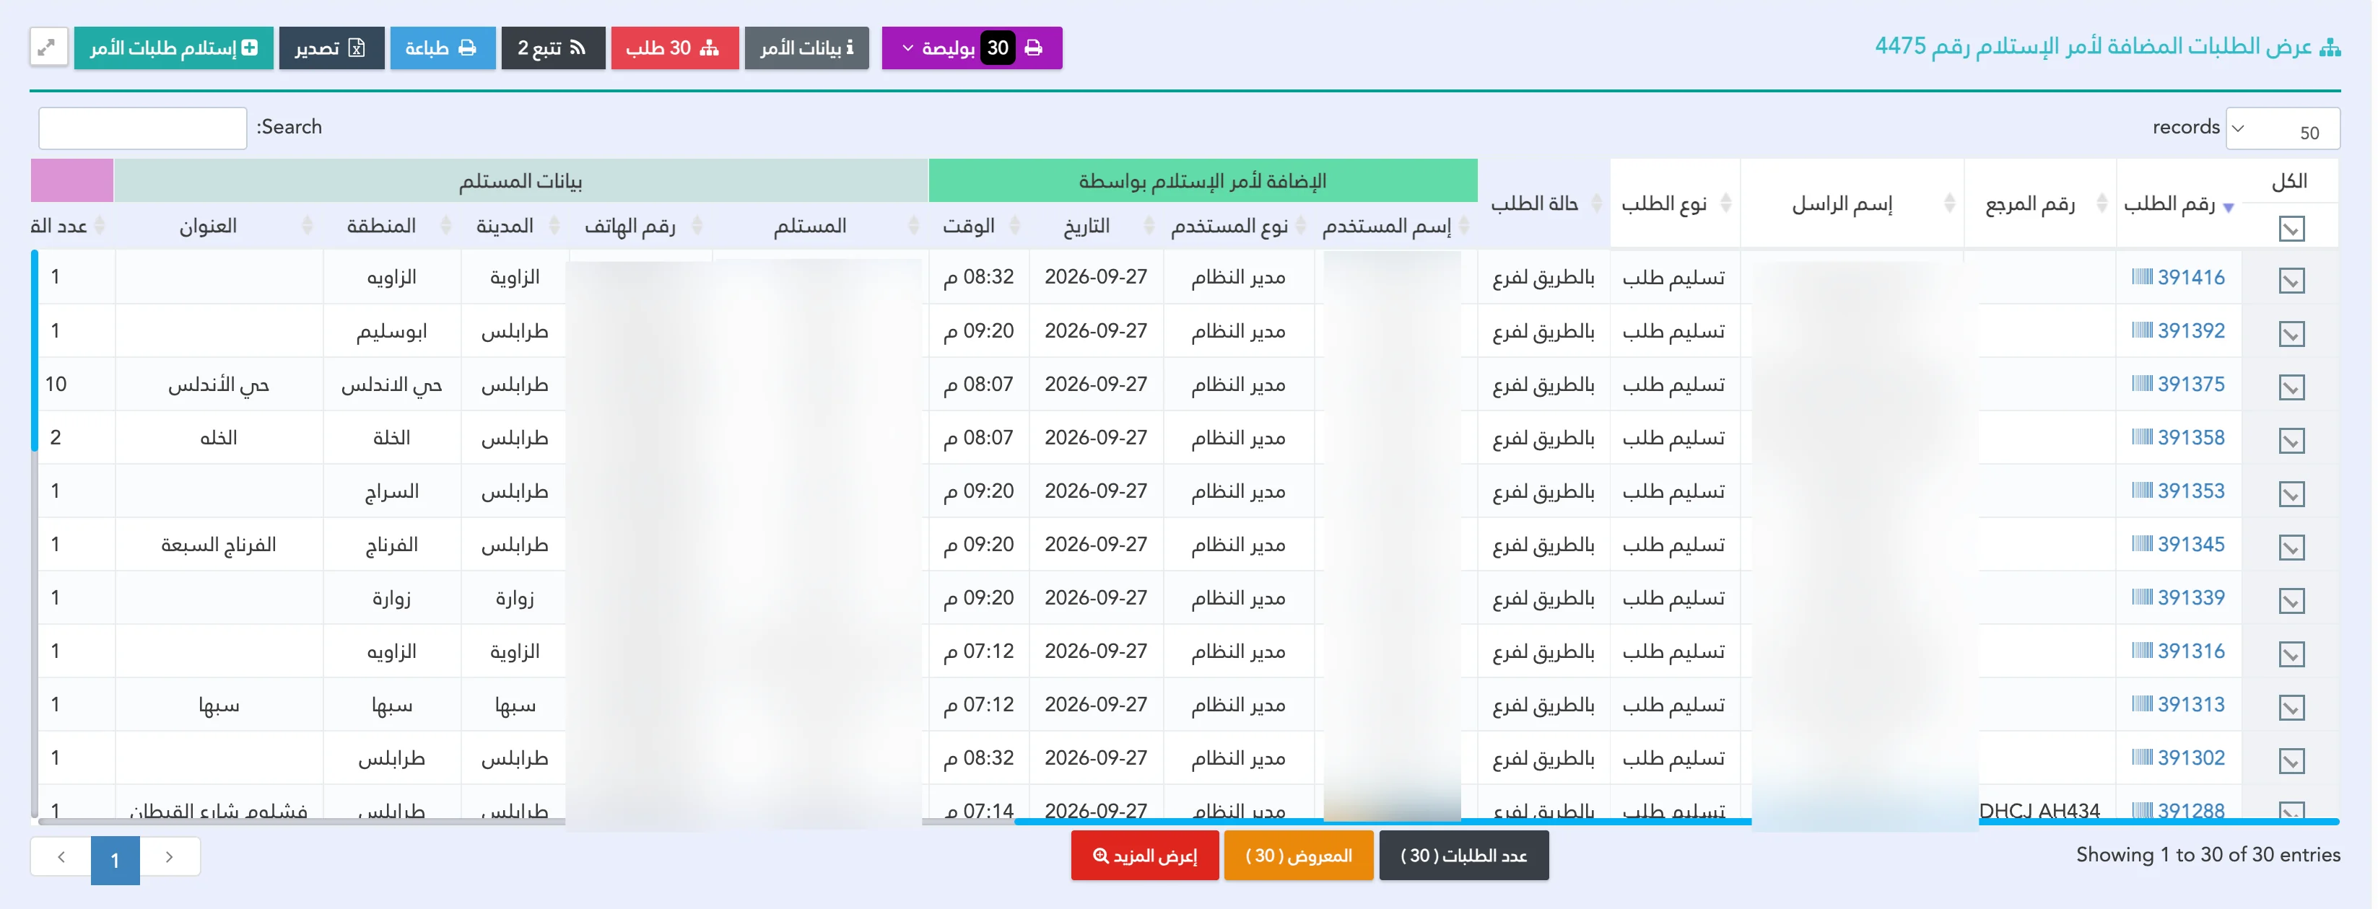Screen dimensions: 2378x909
Task: Open the records-per-page dropdown showing 50
Action: [x=2281, y=128]
